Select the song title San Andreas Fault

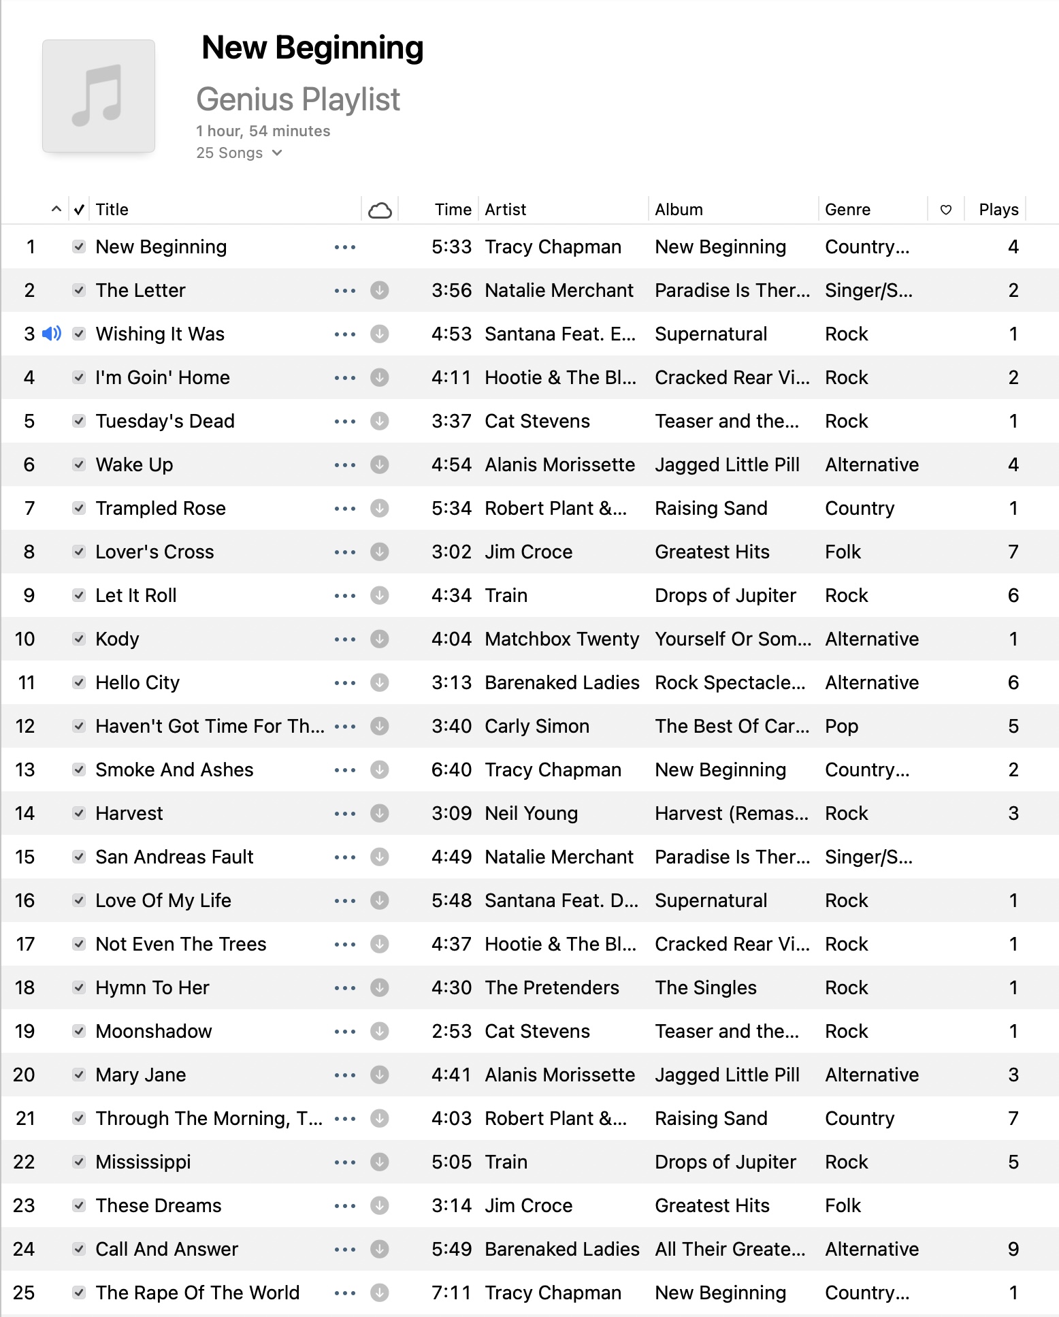[174, 857]
